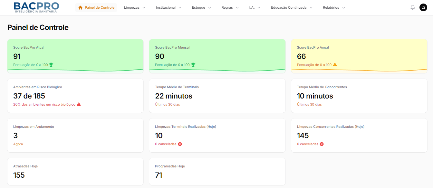Open the Atrasadas Hoje card
This screenshot has width=433, height=188.
click(75, 171)
